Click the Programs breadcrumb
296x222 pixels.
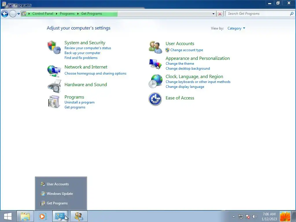(67, 14)
